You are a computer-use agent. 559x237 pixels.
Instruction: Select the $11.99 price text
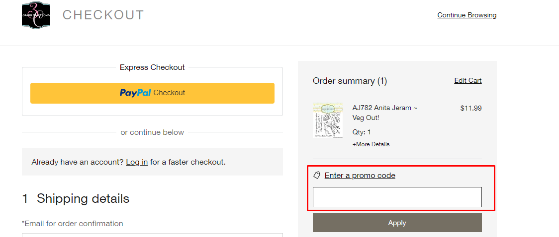471,108
